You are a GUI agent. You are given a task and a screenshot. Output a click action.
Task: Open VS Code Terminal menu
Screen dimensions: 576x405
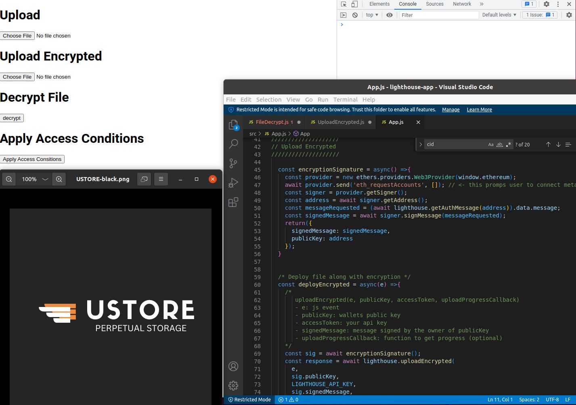(346, 100)
